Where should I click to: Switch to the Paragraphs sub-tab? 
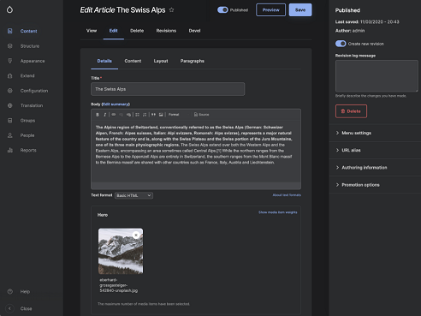point(193,61)
